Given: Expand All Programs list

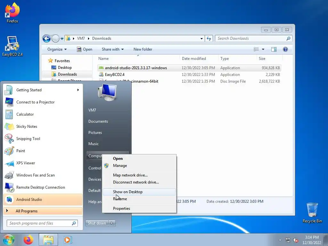Looking at the screenshot, I should tap(43, 211).
